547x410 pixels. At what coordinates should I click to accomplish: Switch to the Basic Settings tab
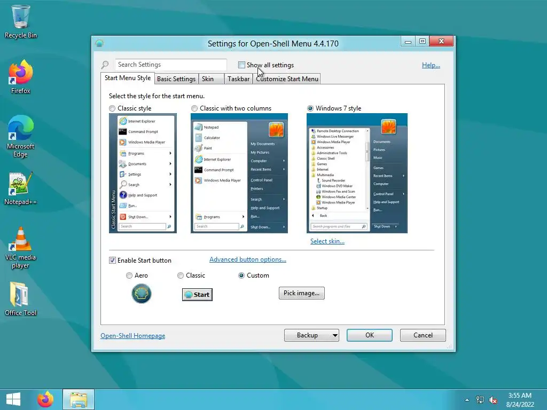(x=176, y=79)
